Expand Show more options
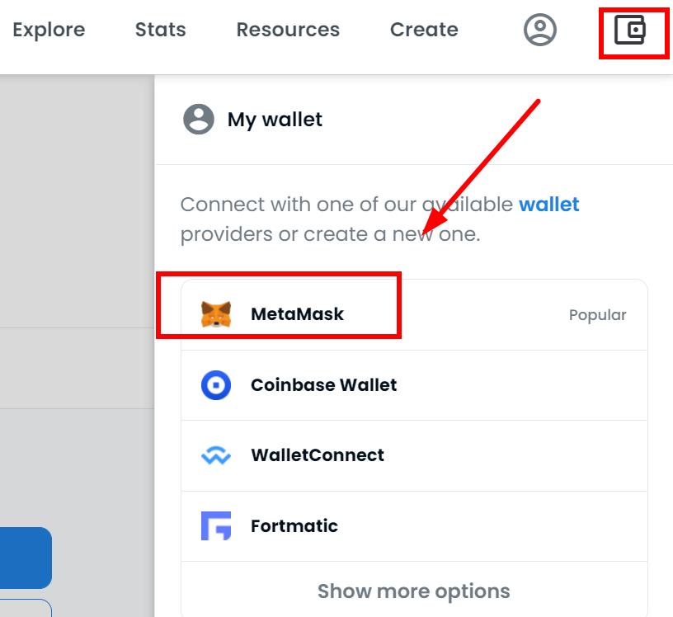 click(x=414, y=591)
